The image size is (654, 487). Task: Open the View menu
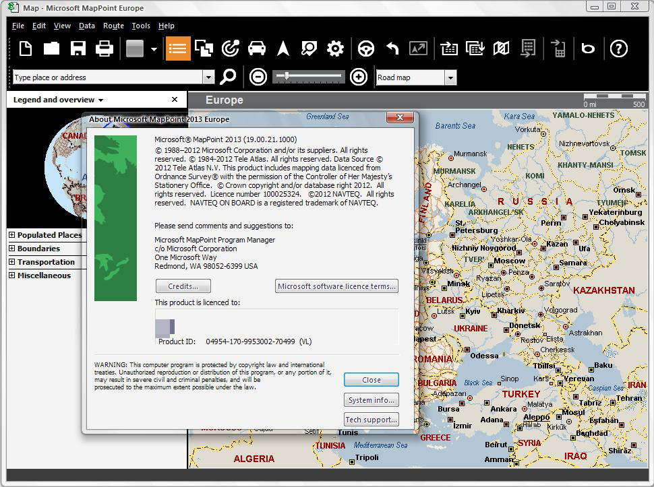pyautogui.click(x=62, y=26)
